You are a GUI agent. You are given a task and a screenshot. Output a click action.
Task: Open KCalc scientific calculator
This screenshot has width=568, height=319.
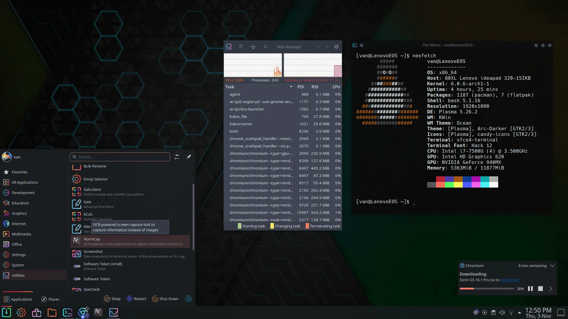(130, 216)
